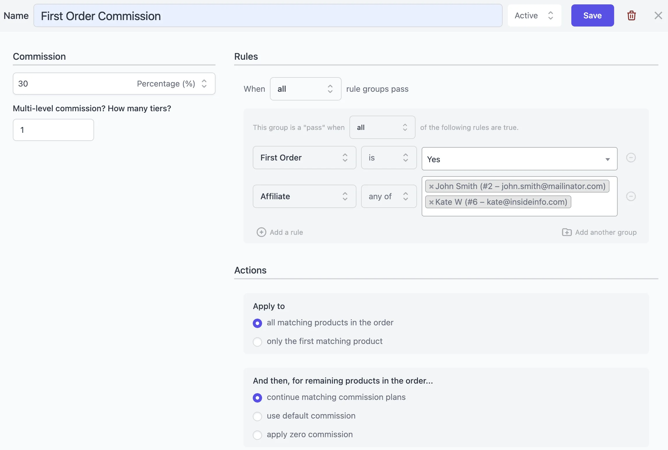Open the Active status dropdown

(534, 15)
